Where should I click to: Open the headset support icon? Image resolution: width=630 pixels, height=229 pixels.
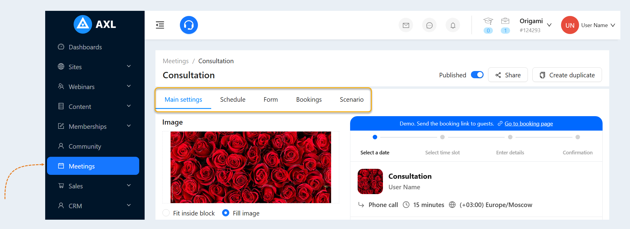tap(189, 25)
